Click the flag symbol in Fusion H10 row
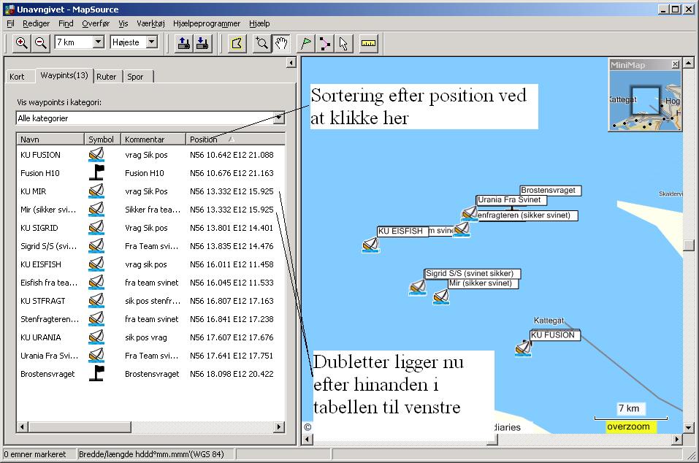 96,172
